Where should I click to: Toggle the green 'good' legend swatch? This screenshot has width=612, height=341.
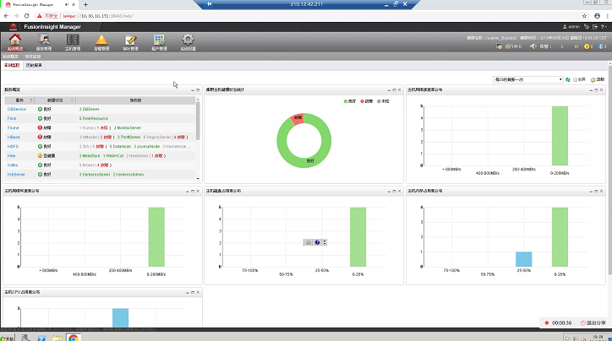click(x=346, y=101)
